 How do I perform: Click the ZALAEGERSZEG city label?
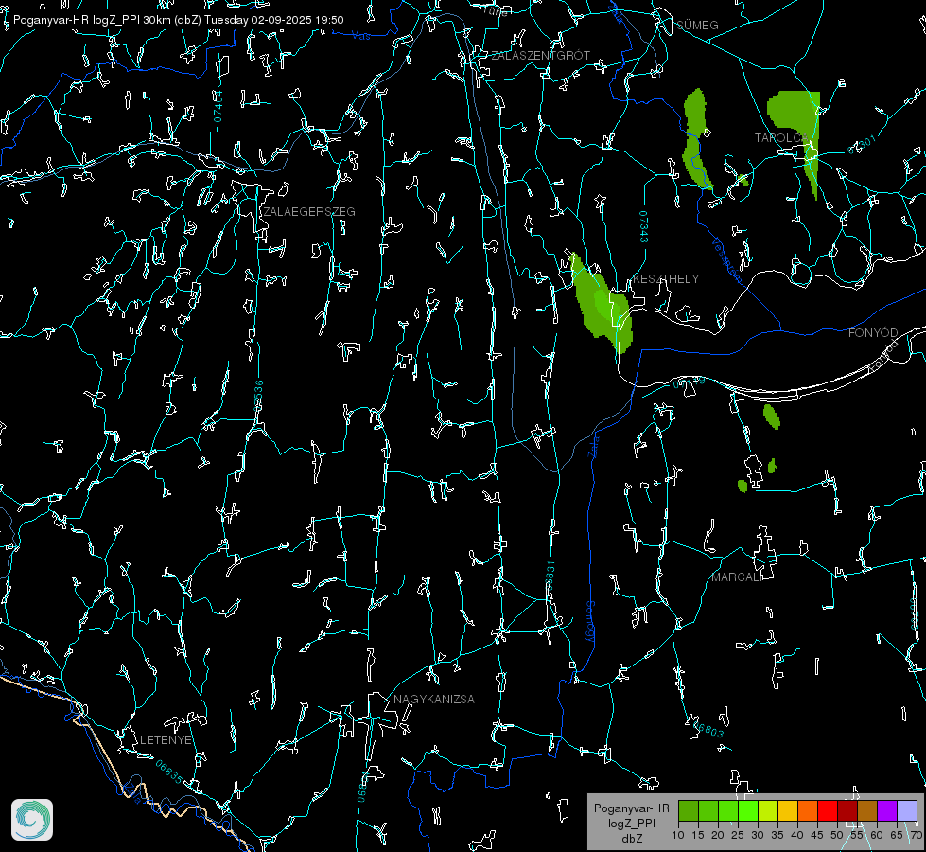pyautogui.click(x=309, y=212)
